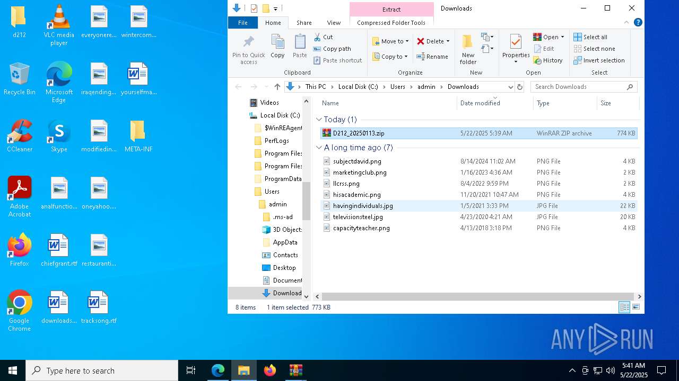Image resolution: width=679 pixels, height=381 pixels.
Task: Click the Up one level arrow
Action: (277, 87)
